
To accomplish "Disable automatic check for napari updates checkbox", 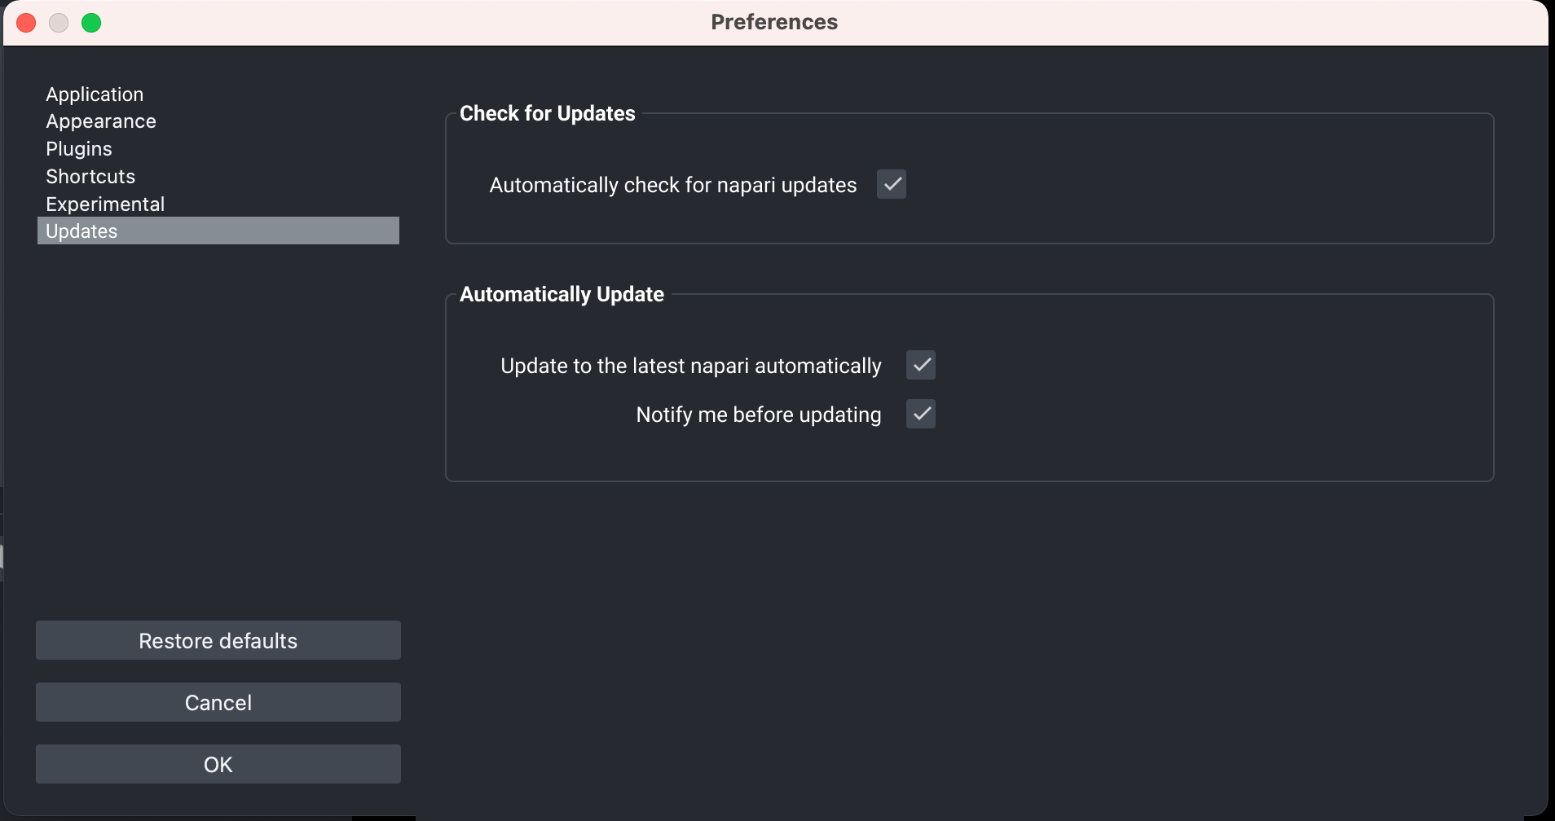I will tap(892, 184).
